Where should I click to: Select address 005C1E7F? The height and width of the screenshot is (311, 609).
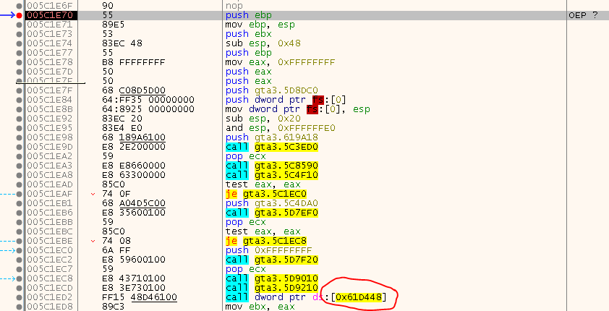[50, 90]
